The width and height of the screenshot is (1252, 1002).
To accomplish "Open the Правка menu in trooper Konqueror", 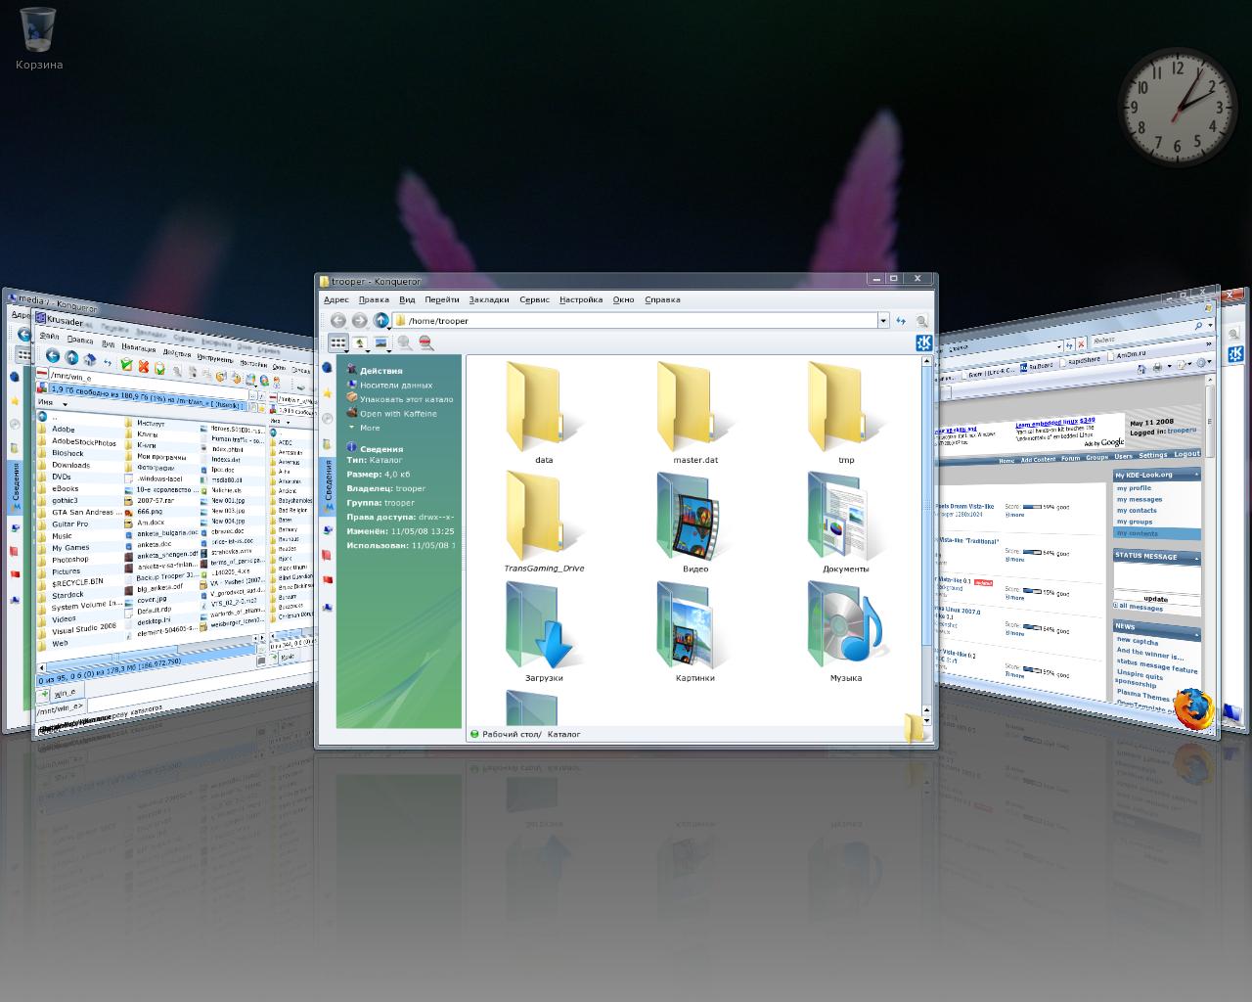I will [374, 299].
